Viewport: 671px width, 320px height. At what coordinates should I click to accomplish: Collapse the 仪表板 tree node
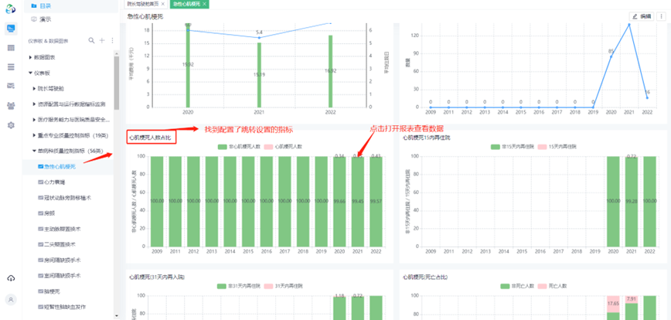click(30, 73)
